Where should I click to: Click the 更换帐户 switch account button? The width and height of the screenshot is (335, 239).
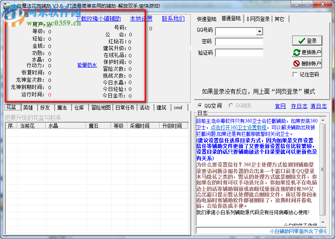click(307, 52)
